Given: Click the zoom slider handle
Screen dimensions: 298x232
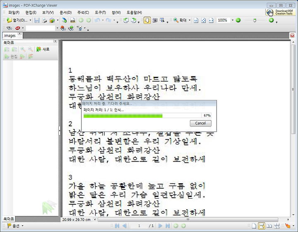Looking at the screenshot, I should pyautogui.click(x=255, y=20).
